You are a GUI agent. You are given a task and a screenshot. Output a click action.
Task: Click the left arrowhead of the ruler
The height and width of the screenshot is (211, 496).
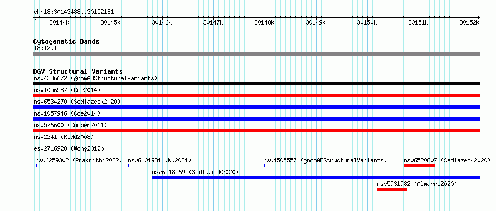[x=35, y=18]
